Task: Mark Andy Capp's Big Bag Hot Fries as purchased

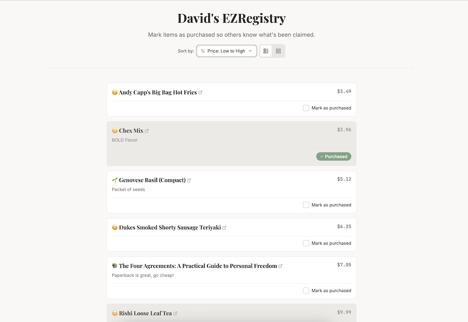Action: 306,108
